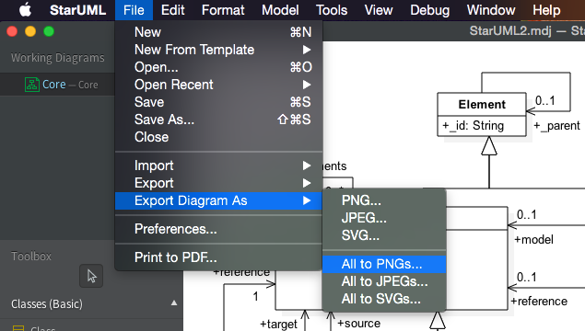The image size is (585, 331).
Task: Choose Save As... in the File menu
Action: tap(219, 120)
